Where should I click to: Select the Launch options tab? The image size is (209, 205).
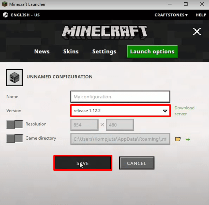click(152, 51)
